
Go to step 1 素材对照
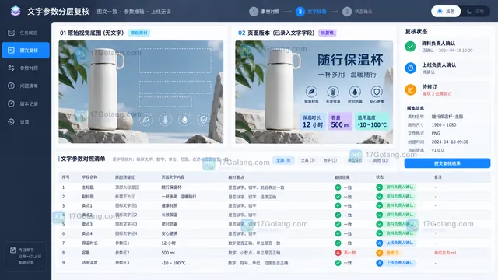pyautogui.click(x=265, y=12)
